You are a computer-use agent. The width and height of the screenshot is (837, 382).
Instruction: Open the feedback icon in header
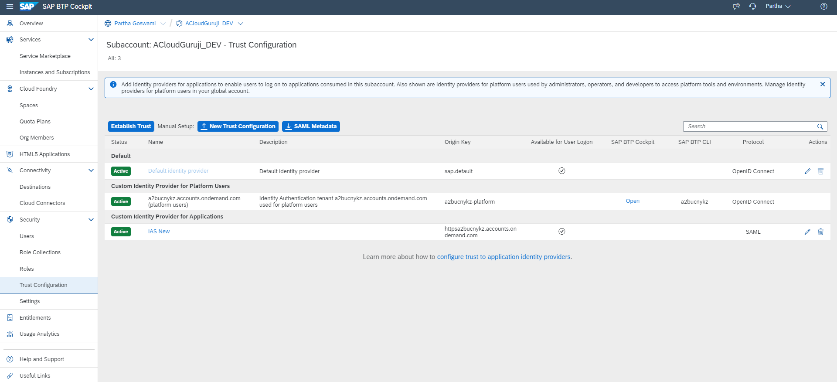coord(736,7)
